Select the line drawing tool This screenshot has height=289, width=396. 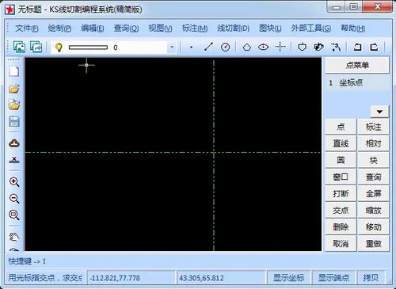pos(208,47)
